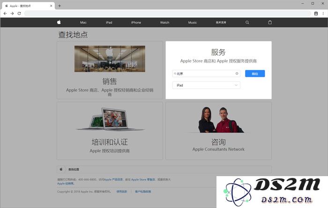The image size is (328, 208).
Task: Select the Apple 查找地点 browser tab
Action: pos(29,6)
